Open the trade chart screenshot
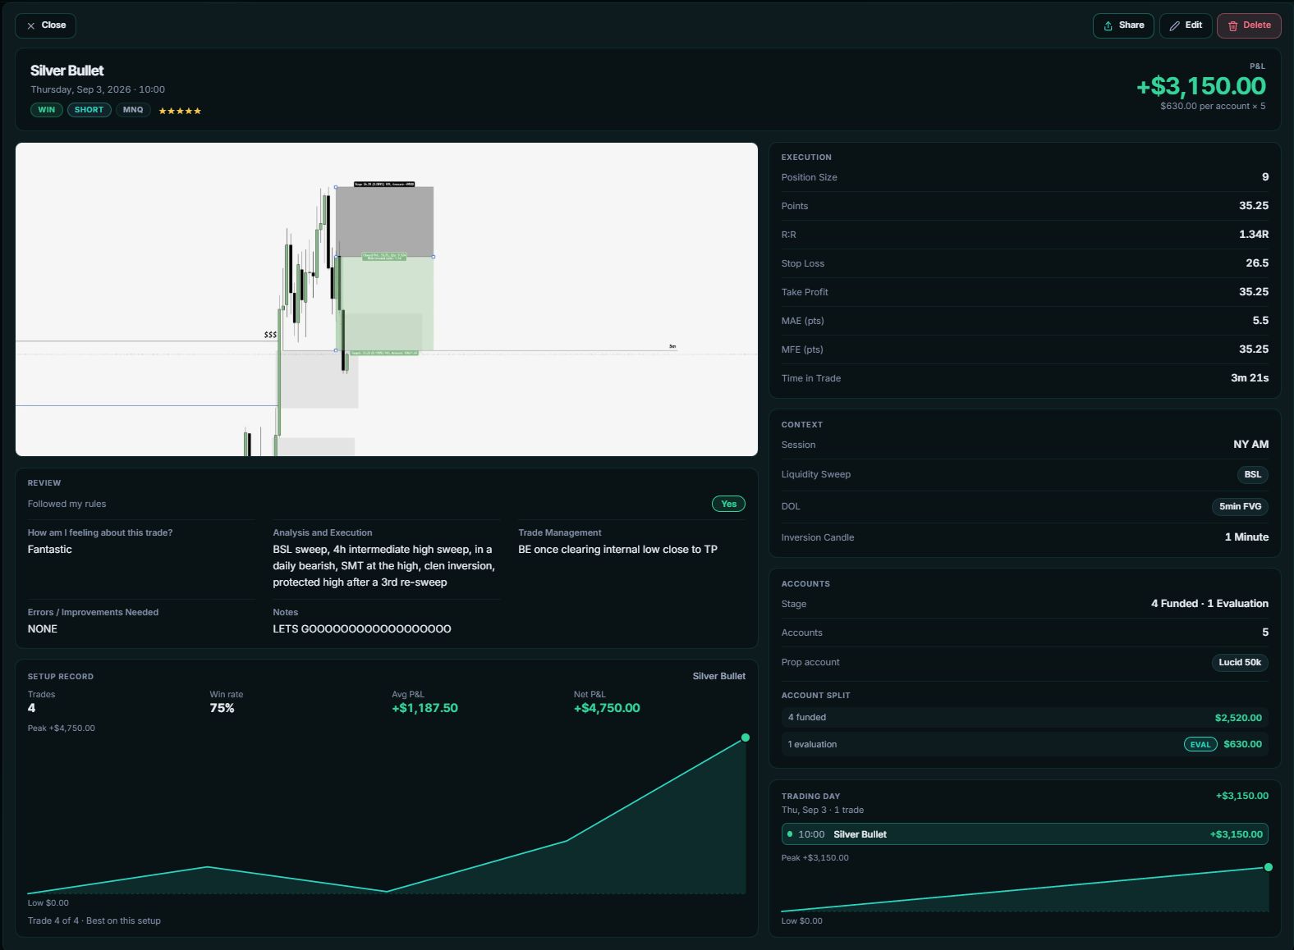Image resolution: width=1294 pixels, height=950 pixels. click(387, 299)
